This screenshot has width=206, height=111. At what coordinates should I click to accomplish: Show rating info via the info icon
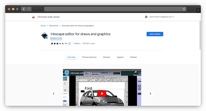click(x=70, y=43)
